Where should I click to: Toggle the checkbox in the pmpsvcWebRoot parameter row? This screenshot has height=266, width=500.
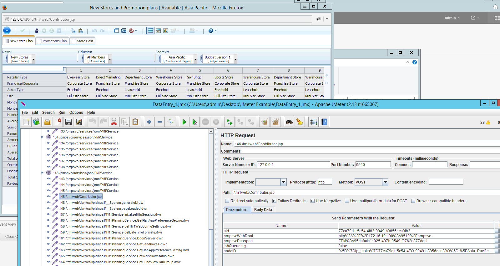point(497,236)
